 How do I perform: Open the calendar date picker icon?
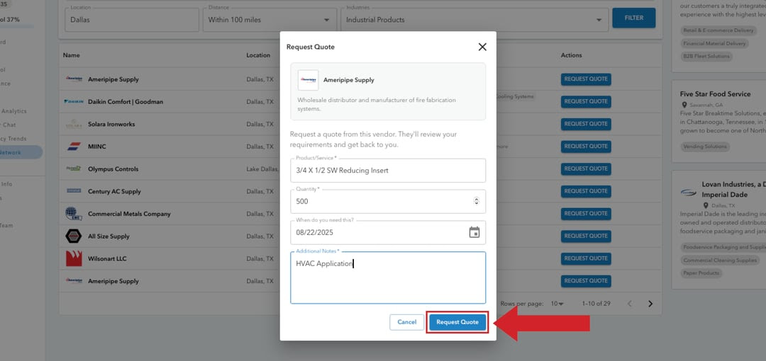coord(474,232)
